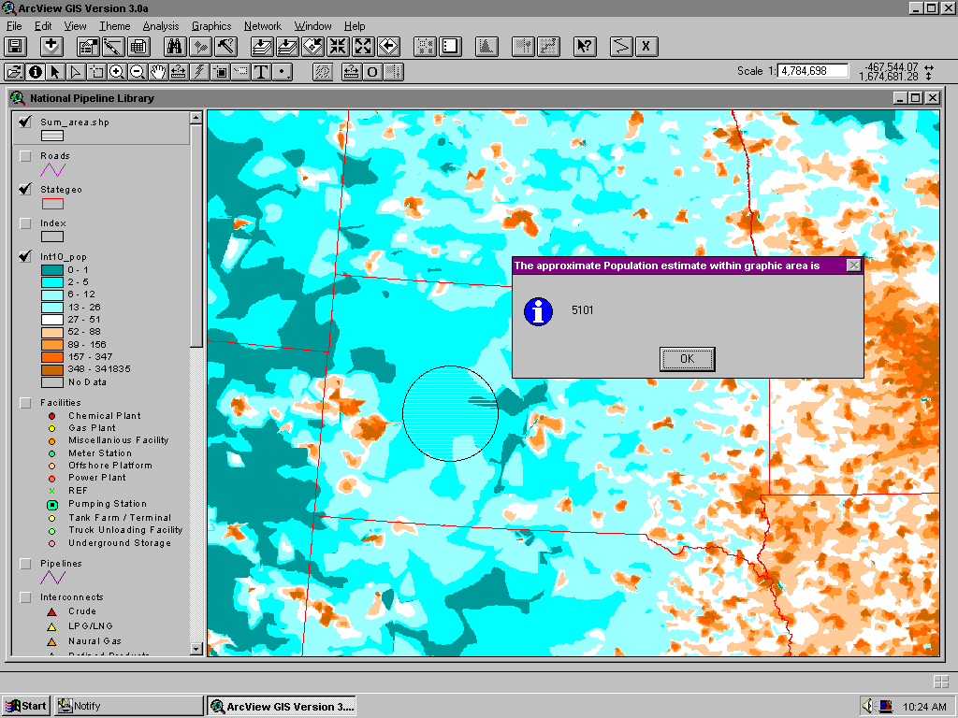Open Query Builder hammer icon

(226, 47)
